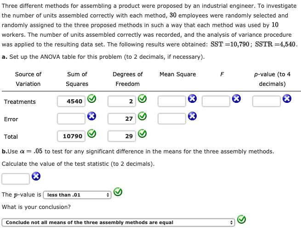Viewport: 301px width, 231px height.
Task: Click green checkmark beside p-value dropdown
Action: (x=118, y=192)
